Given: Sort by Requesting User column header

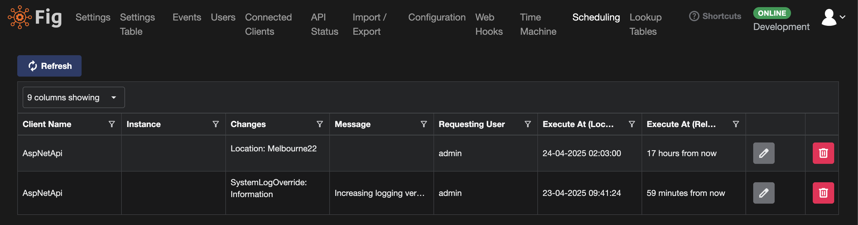Looking at the screenshot, I should pos(472,124).
